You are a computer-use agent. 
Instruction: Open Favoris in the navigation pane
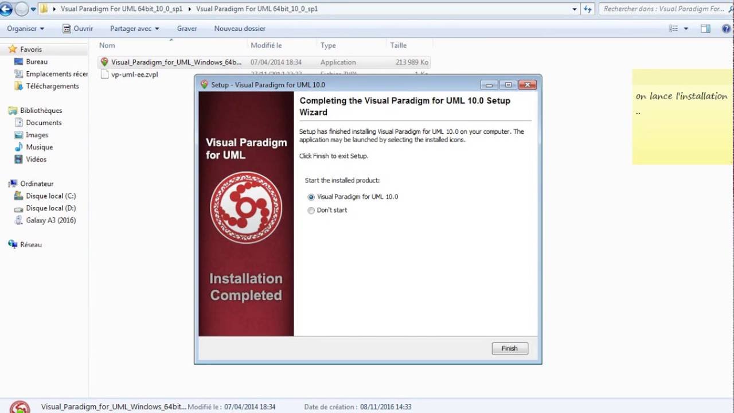click(31, 49)
